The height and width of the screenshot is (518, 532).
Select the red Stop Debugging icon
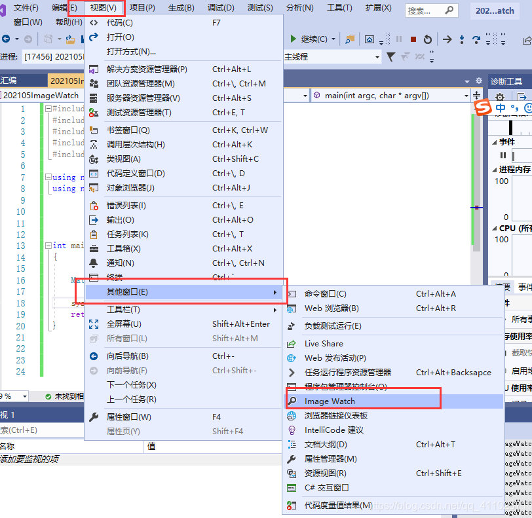coord(413,39)
